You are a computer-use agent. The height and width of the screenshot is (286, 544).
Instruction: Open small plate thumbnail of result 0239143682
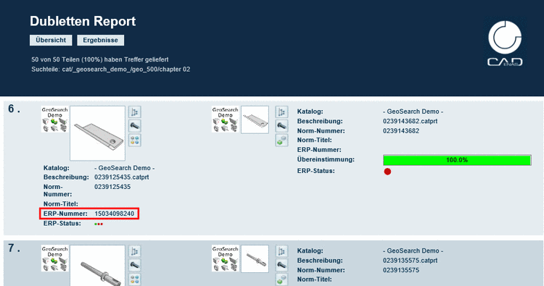[x=255, y=119]
